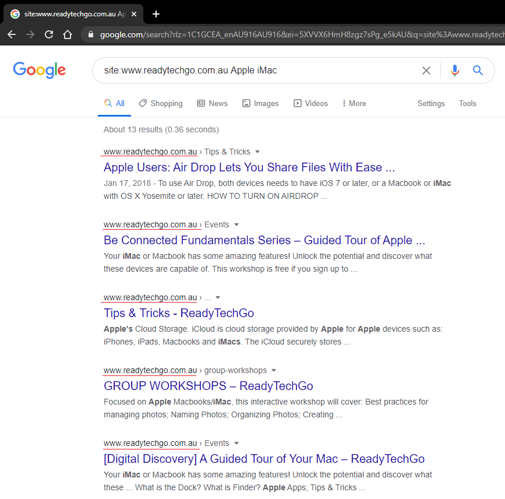Open '[Digital Discovery] A Guided Tour' result
The height and width of the screenshot is (499, 505).
click(264, 459)
